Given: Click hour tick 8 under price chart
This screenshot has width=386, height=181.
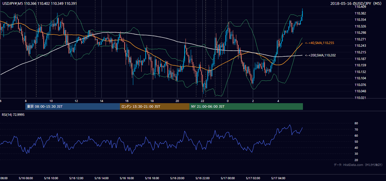Looking at the screenshot, I should coord(26,101).
